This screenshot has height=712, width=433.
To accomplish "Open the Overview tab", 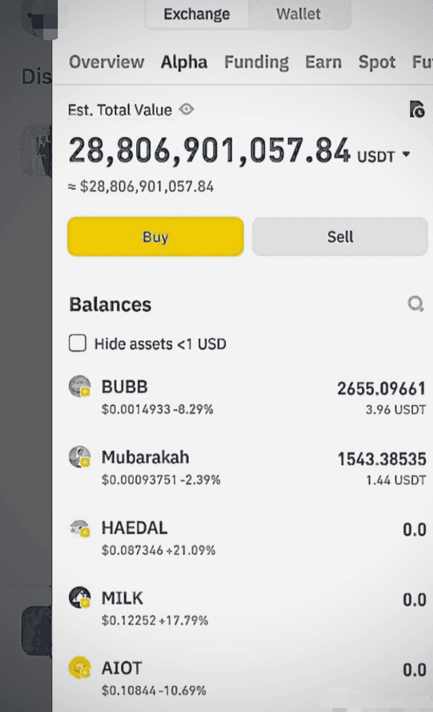I will click(107, 62).
